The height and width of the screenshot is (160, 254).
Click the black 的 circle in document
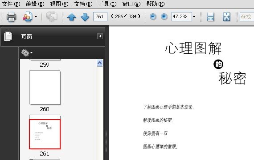pos(218,64)
